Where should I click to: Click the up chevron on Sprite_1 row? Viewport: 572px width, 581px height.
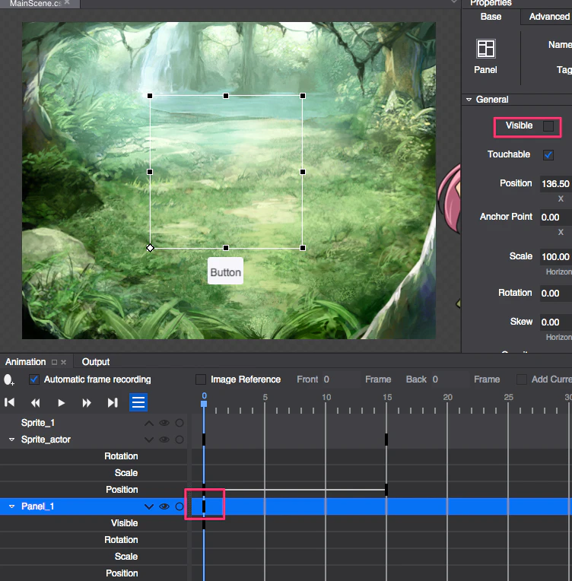pos(149,423)
